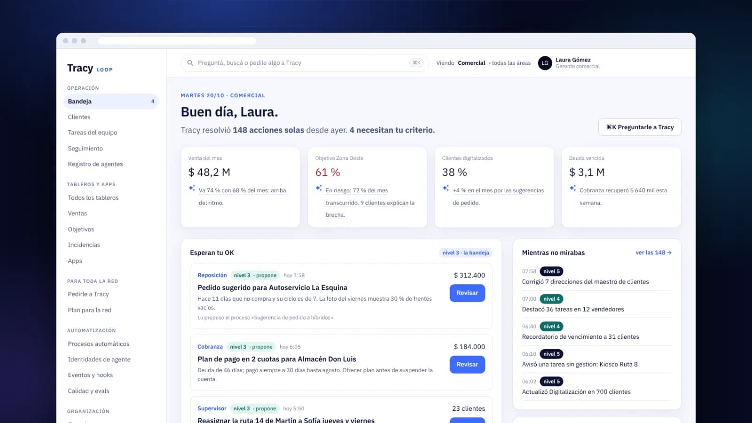Open Laura Gómez profile menu
This screenshot has height=423, width=752.
coord(569,63)
